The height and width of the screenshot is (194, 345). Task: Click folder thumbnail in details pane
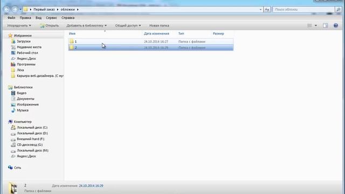pos(13,188)
